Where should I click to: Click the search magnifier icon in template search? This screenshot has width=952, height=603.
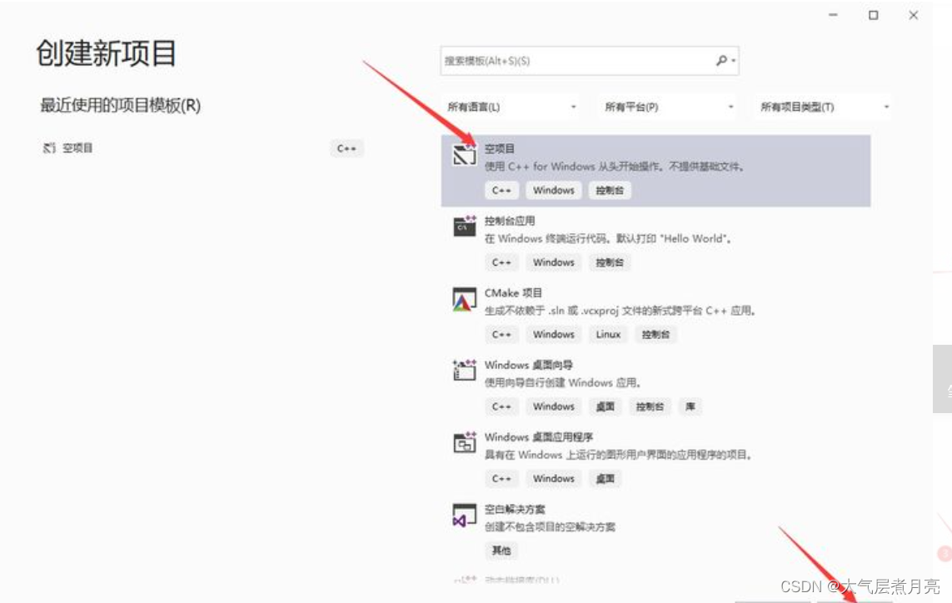click(x=721, y=61)
